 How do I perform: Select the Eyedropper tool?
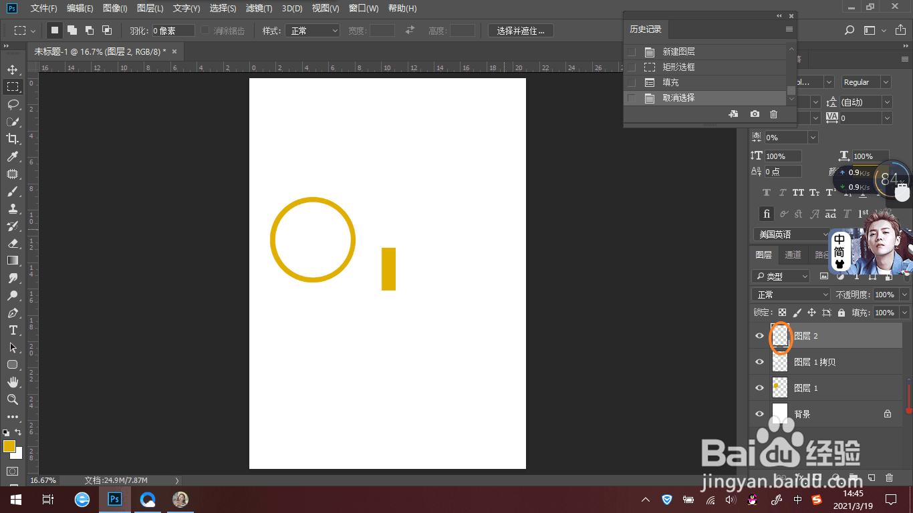[x=12, y=156]
